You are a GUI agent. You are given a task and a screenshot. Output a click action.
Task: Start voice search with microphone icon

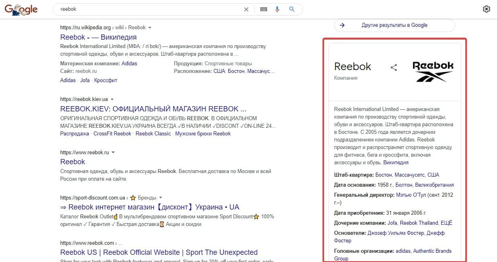[x=277, y=9]
